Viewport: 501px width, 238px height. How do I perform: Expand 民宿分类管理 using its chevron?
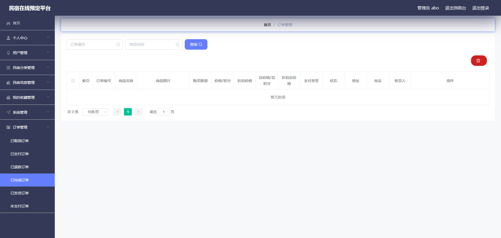click(x=48, y=67)
